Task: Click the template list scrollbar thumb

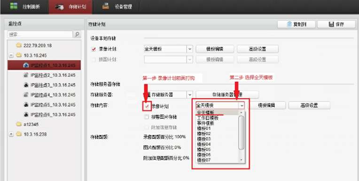Action: click(241, 132)
